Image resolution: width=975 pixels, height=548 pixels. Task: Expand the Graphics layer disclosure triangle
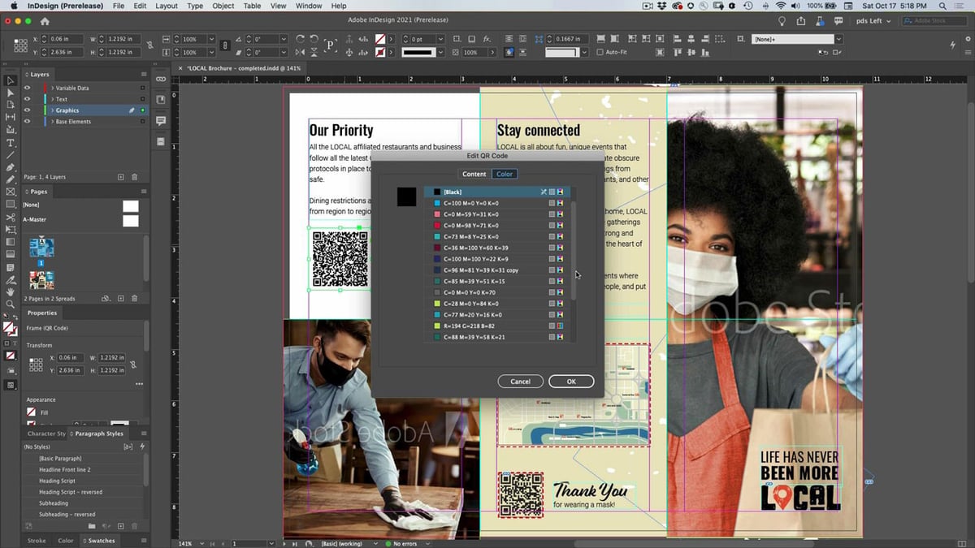tap(52, 110)
